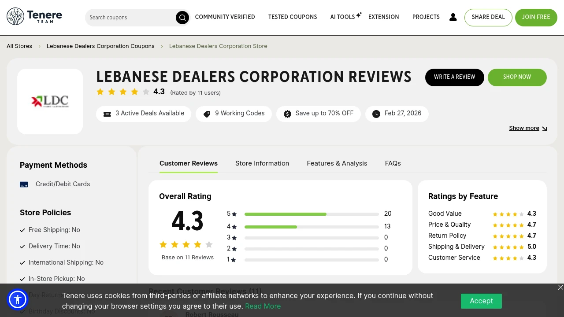The height and width of the screenshot is (317, 564).
Task: Accept the cookie notice
Action: point(481,301)
